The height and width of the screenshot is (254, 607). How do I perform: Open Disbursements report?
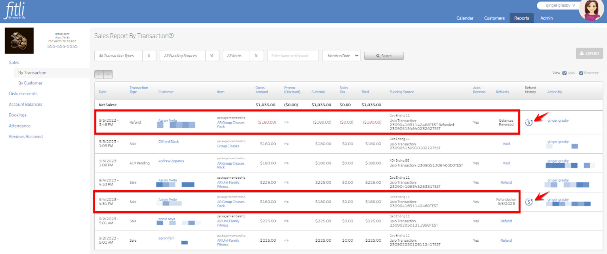click(23, 93)
